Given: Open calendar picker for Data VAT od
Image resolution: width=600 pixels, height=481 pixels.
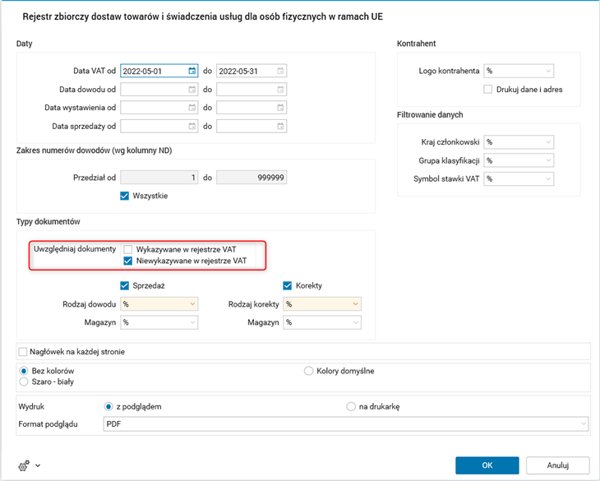Looking at the screenshot, I should (192, 71).
